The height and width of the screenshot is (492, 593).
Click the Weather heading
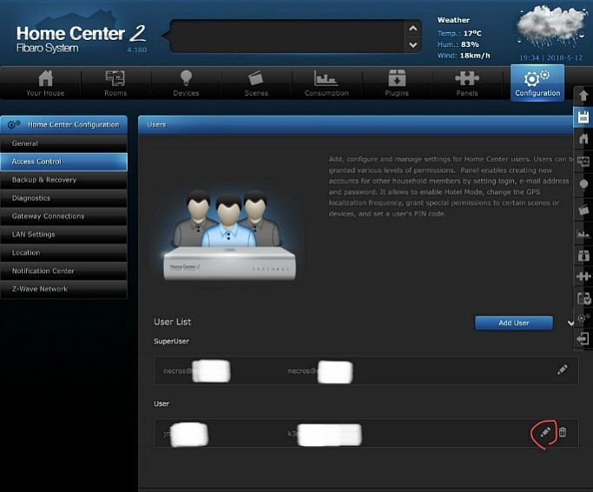click(453, 20)
